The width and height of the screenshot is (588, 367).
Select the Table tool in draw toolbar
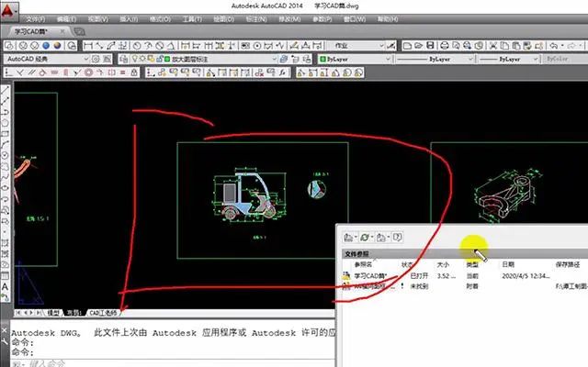(5, 276)
